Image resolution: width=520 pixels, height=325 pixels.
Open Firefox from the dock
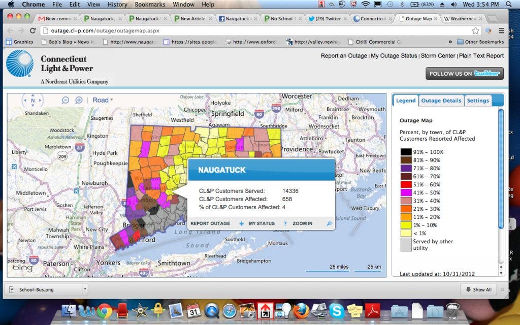tap(301, 310)
